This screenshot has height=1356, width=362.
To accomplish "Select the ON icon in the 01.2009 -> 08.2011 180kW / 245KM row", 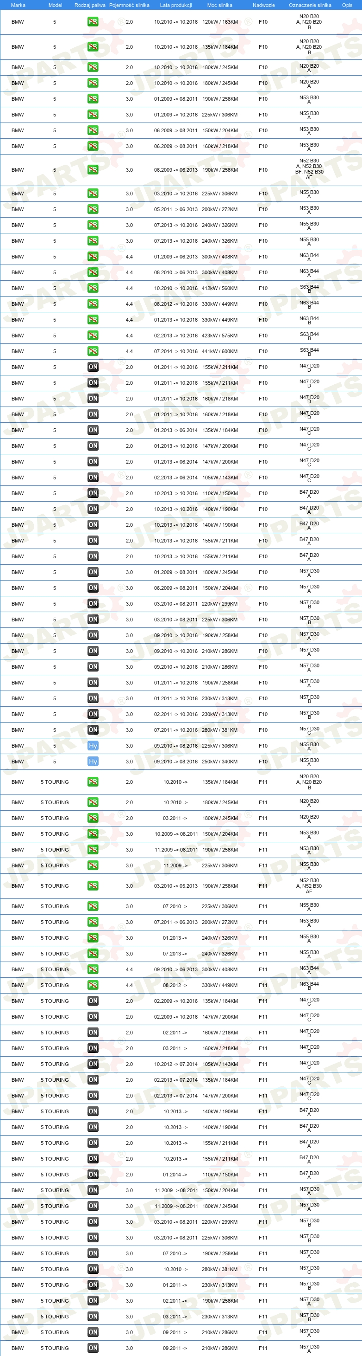I will 93,572.
